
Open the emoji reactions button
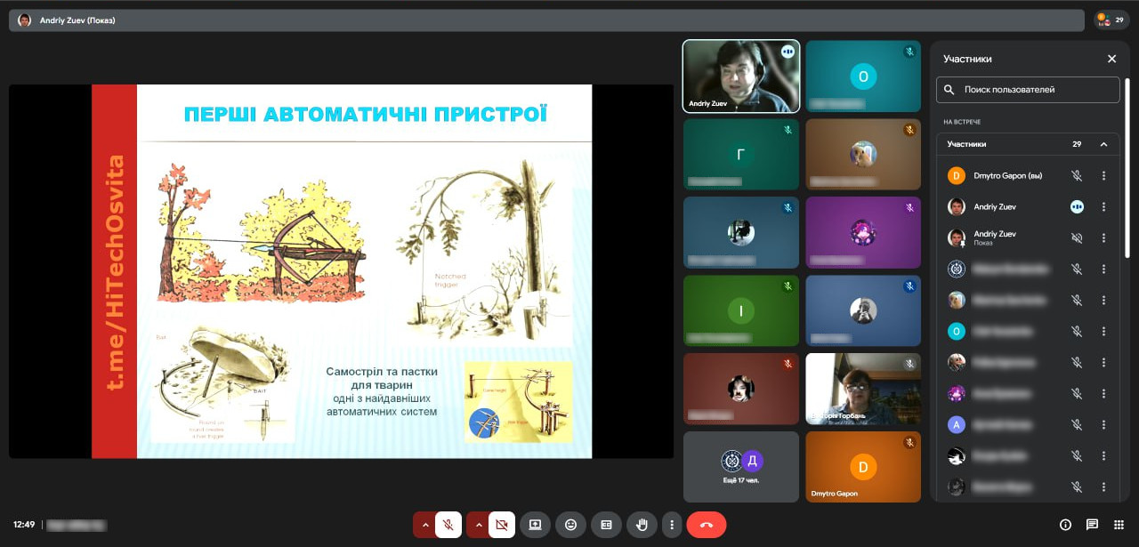(570, 525)
